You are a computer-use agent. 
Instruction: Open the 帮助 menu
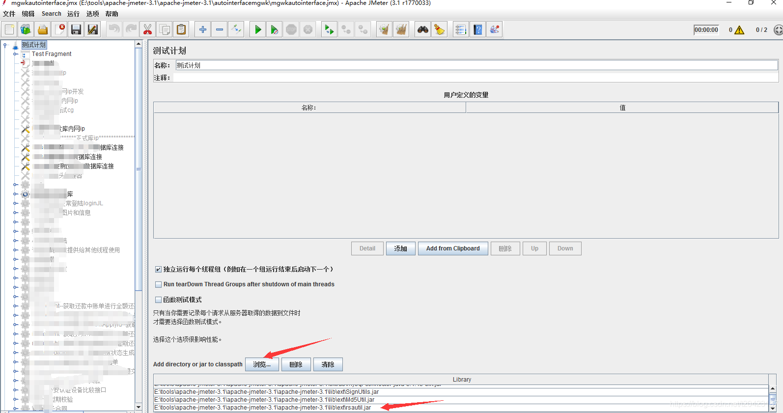pyautogui.click(x=112, y=14)
